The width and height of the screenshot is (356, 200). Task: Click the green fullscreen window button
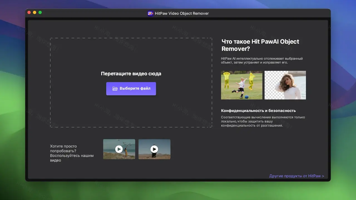click(40, 12)
